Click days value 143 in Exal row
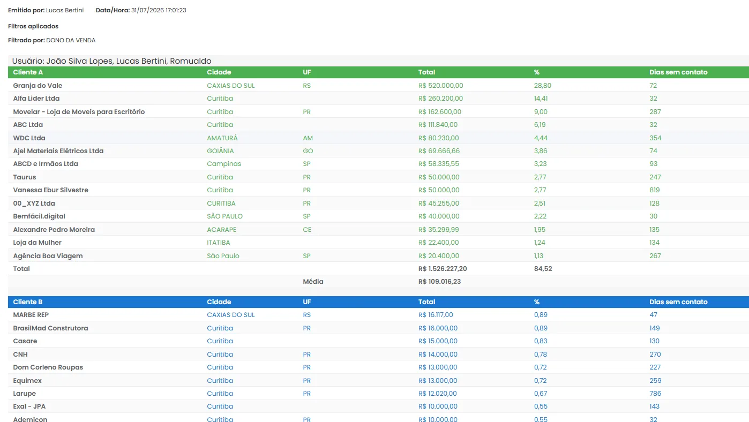 [655, 406]
